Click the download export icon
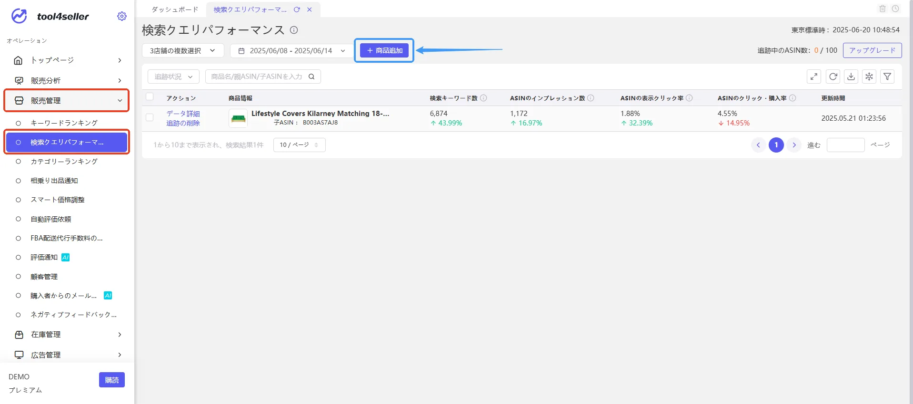Viewport: 913px width, 404px height. point(851,77)
